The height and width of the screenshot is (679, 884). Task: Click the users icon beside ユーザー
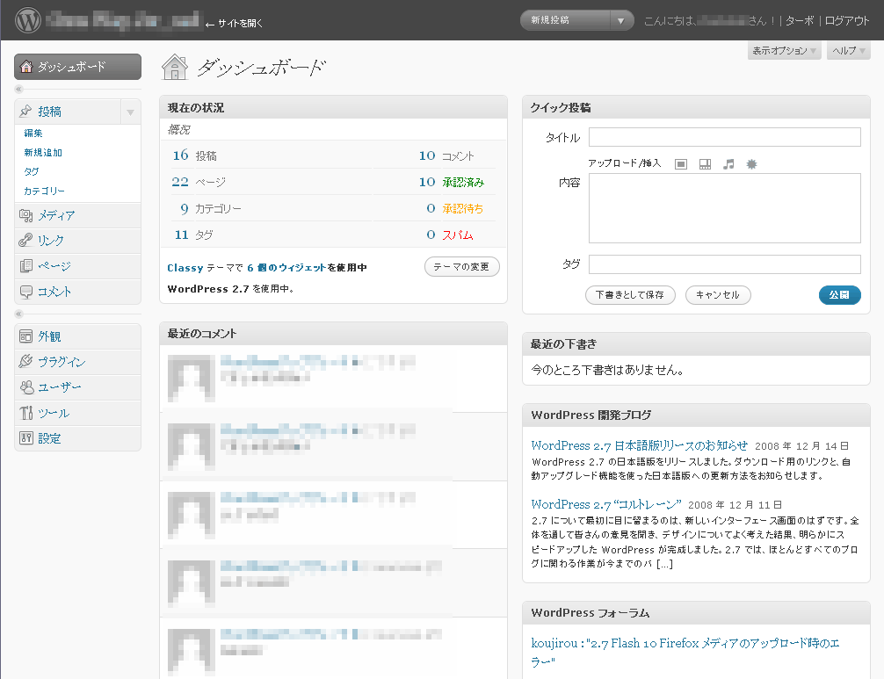(x=26, y=387)
